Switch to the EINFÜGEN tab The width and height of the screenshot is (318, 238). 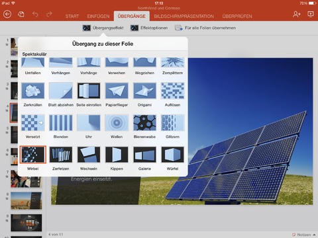(98, 17)
